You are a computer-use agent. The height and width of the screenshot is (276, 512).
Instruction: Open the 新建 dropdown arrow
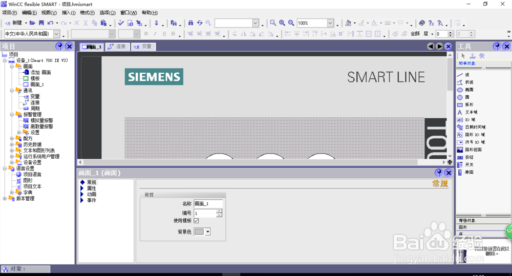click(x=26, y=23)
